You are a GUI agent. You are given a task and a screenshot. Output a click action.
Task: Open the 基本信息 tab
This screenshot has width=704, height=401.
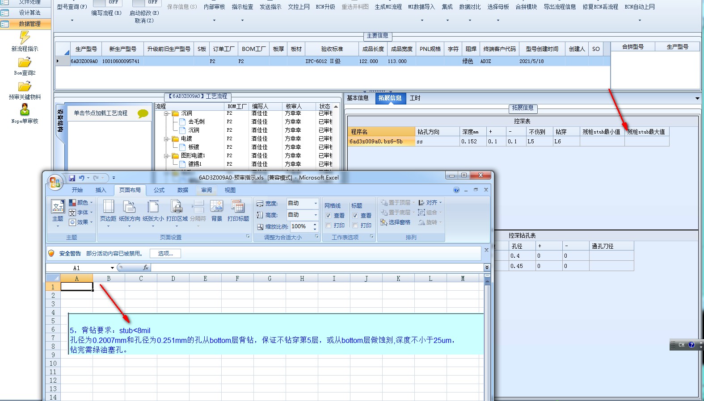click(x=358, y=98)
